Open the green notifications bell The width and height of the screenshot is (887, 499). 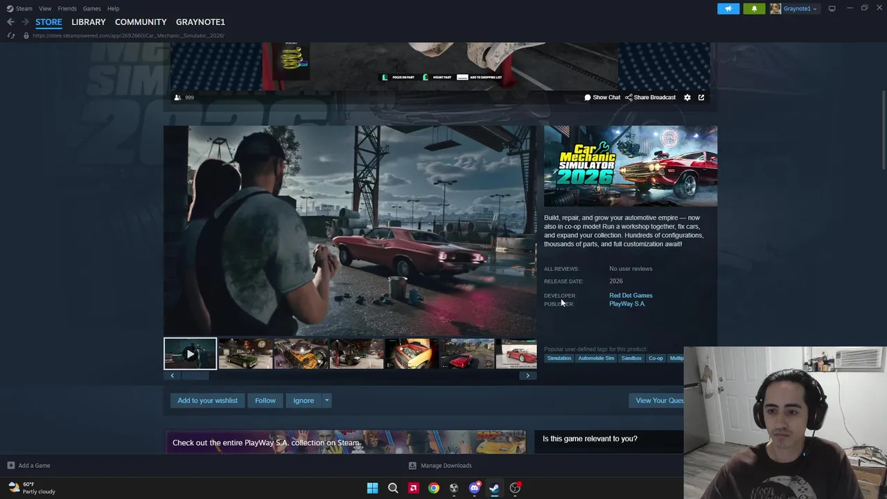point(754,8)
